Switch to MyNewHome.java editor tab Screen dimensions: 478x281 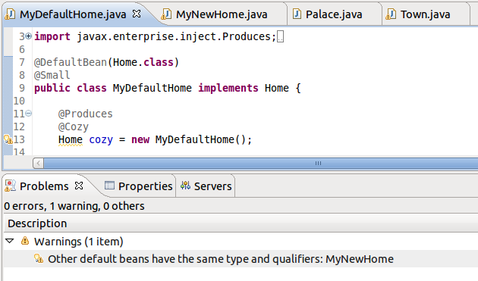tap(222, 14)
